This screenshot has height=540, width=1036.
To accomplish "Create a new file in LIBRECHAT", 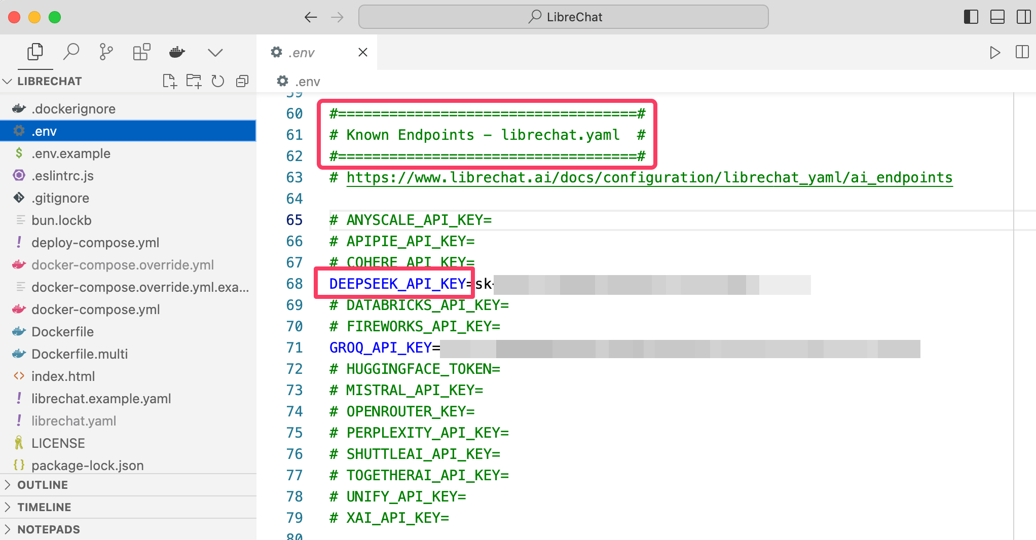I will pyautogui.click(x=170, y=81).
